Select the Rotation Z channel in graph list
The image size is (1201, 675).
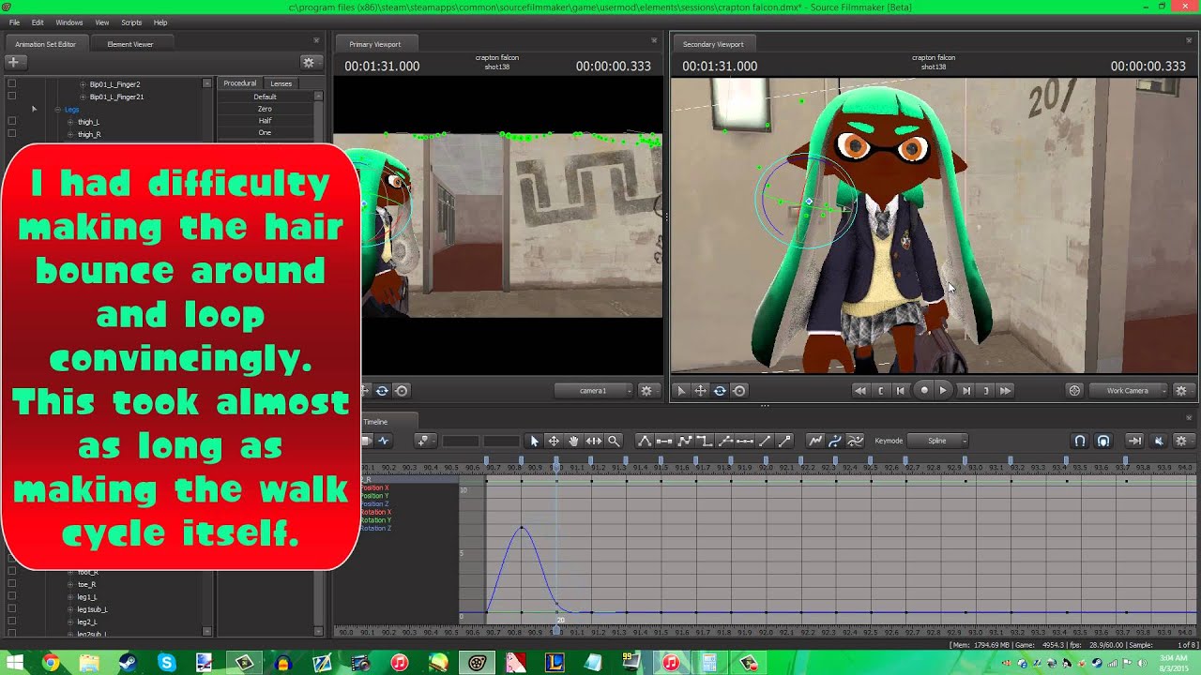[376, 529]
